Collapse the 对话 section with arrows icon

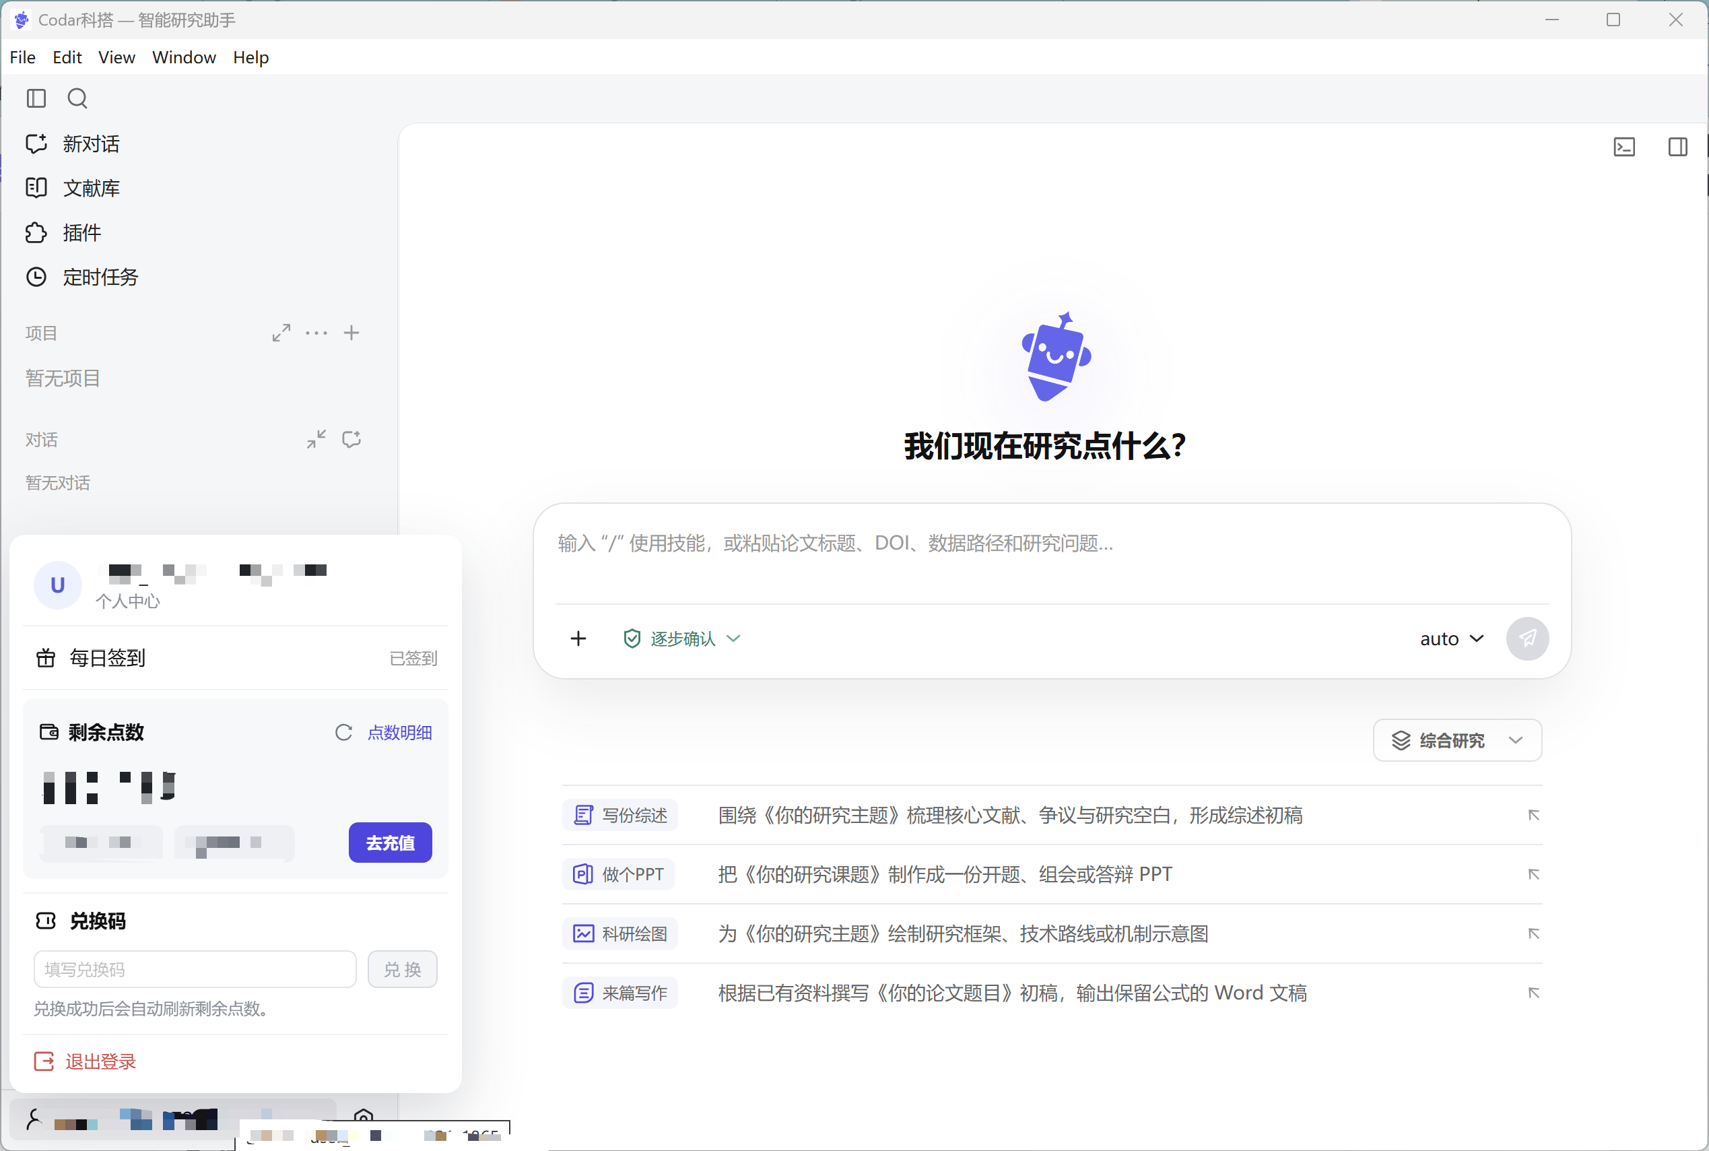coord(316,440)
